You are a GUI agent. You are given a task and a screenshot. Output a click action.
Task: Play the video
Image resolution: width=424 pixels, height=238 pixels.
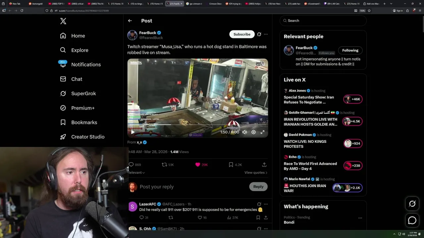tap(133, 132)
